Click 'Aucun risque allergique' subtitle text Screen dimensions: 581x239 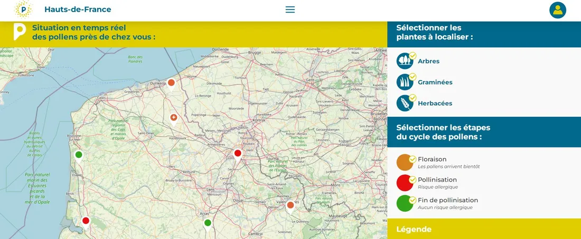[x=445, y=207]
